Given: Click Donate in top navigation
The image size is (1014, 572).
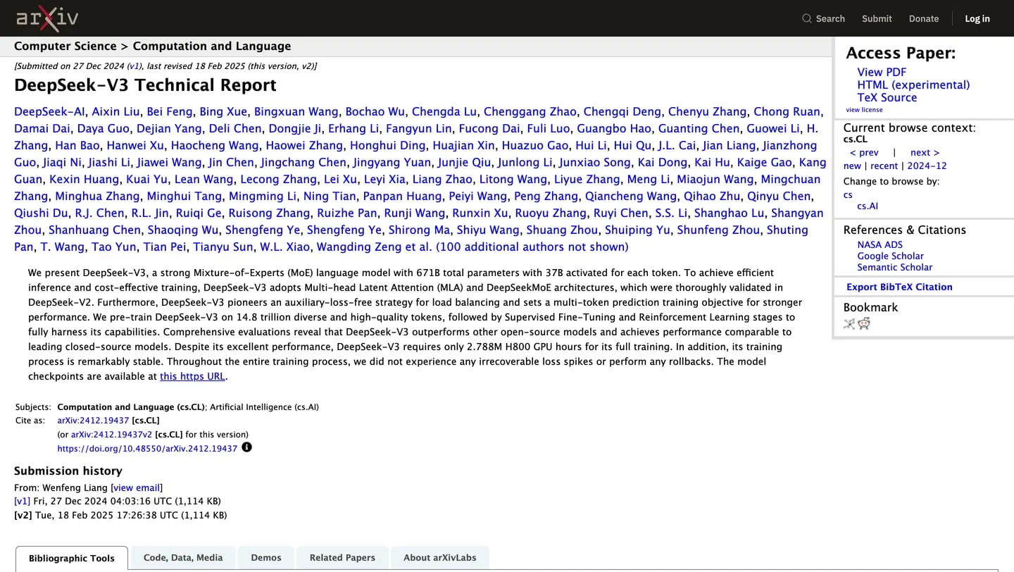Looking at the screenshot, I should (x=924, y=18).
